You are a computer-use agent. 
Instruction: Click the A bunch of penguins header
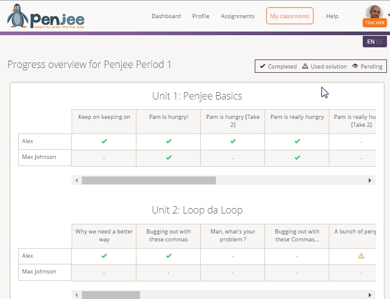click(352, 236)
